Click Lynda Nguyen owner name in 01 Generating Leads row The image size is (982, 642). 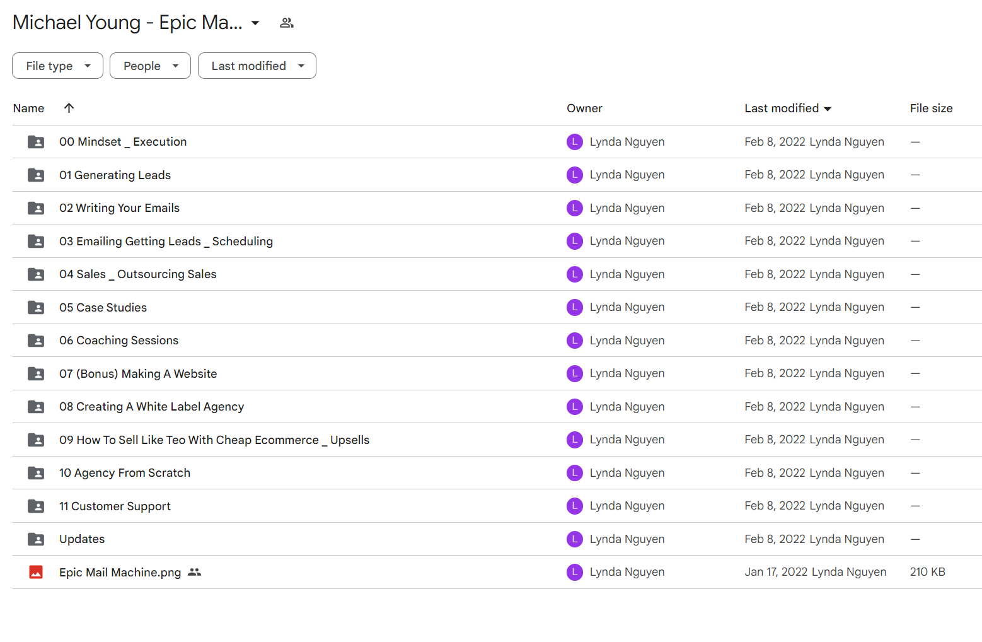point(627,175)
